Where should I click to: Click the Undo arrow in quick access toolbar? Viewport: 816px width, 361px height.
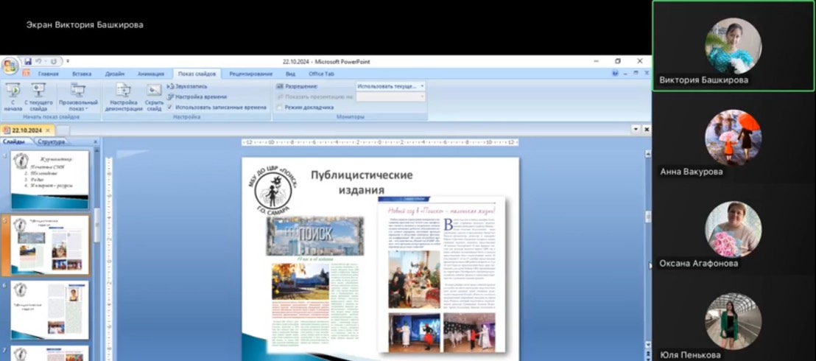coord(40,61)
